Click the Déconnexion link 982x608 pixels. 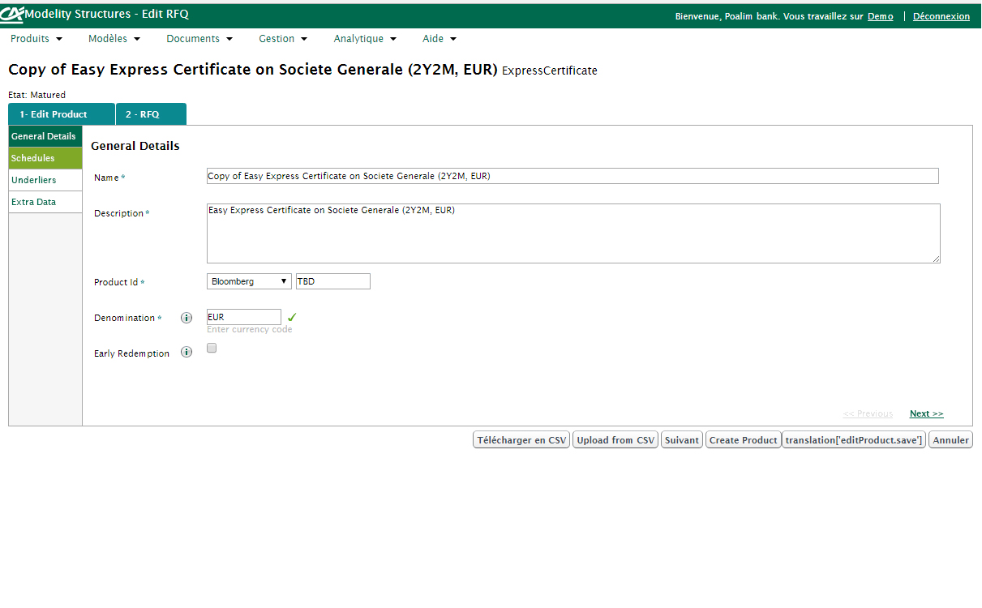pyautogui.click(x=941, y=16)
